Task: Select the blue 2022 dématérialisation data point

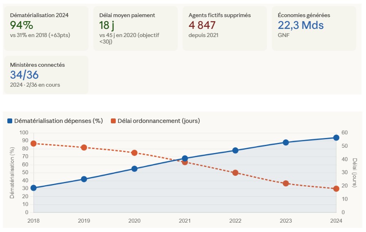Action: tap(235, 150)
